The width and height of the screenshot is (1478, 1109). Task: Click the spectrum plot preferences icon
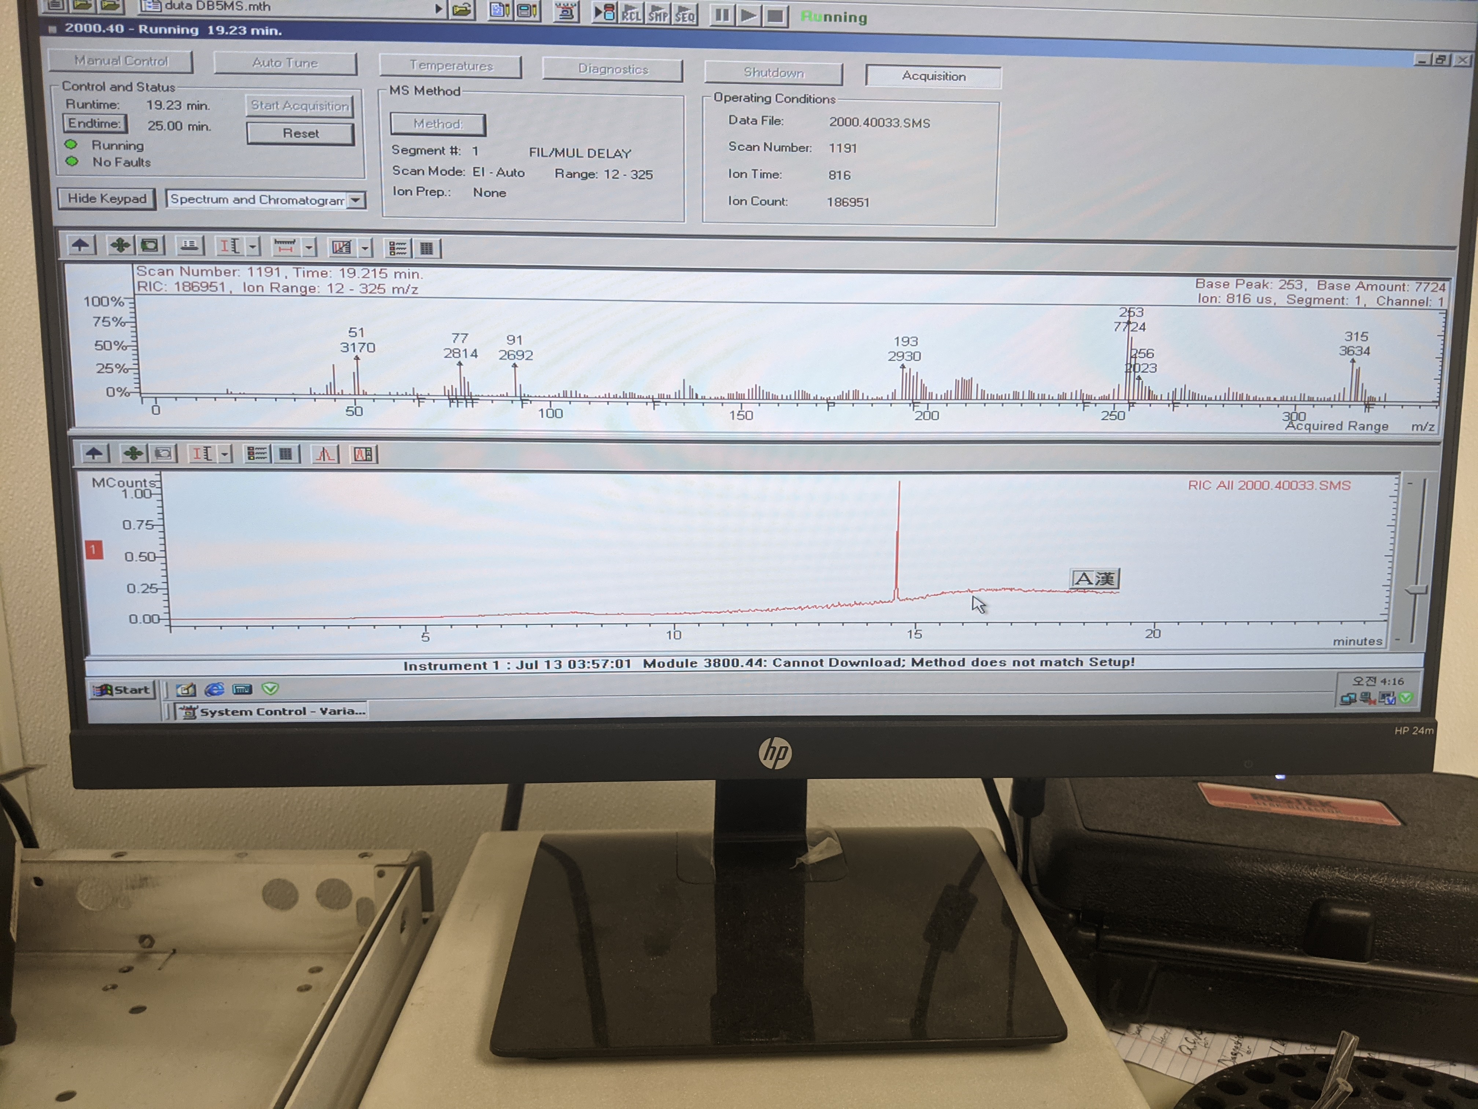[x=342, y=248]
